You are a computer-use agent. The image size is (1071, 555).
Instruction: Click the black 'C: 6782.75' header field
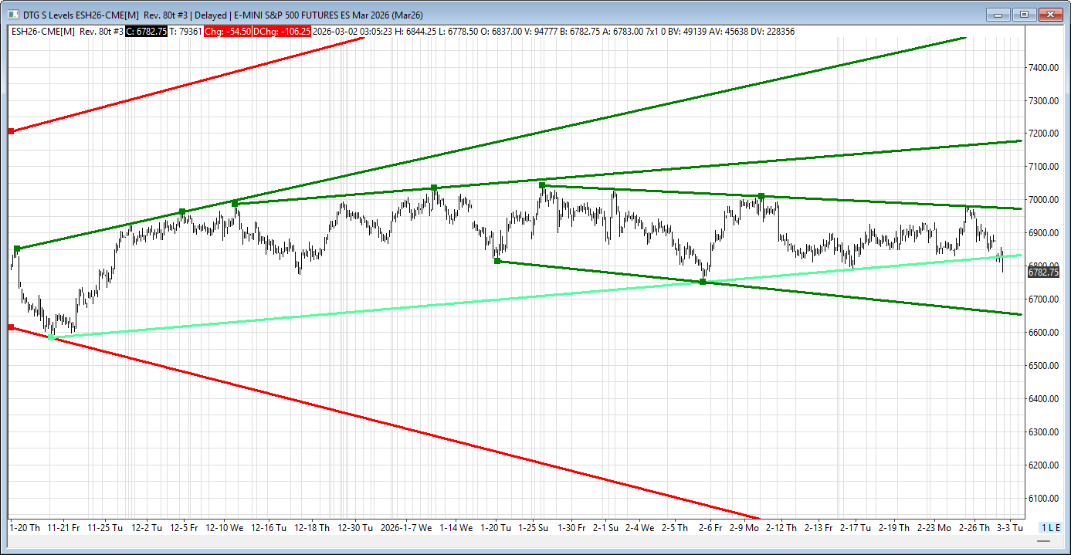(147, 32)
